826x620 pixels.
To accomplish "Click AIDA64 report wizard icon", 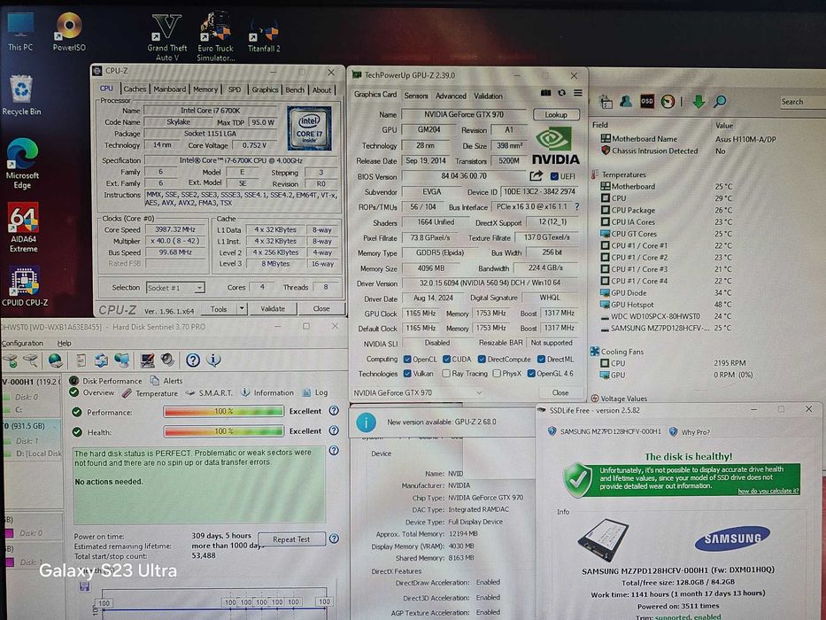I will pyautogui.click(x=606, y=101).
